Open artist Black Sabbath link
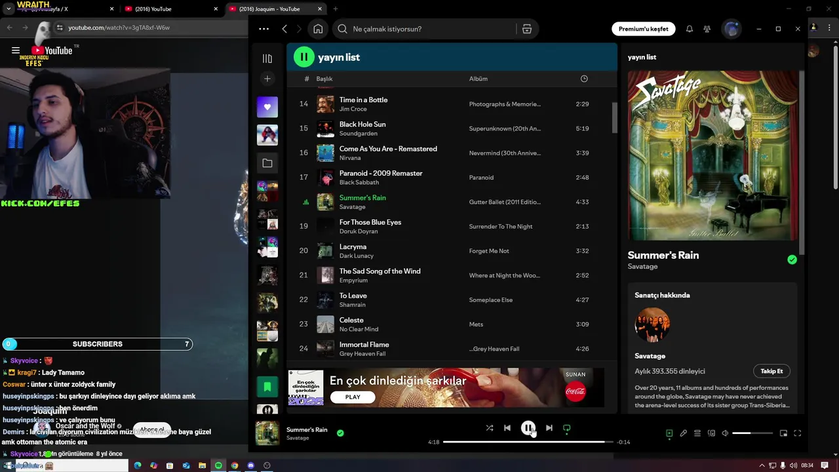 (x=359, y=182)
